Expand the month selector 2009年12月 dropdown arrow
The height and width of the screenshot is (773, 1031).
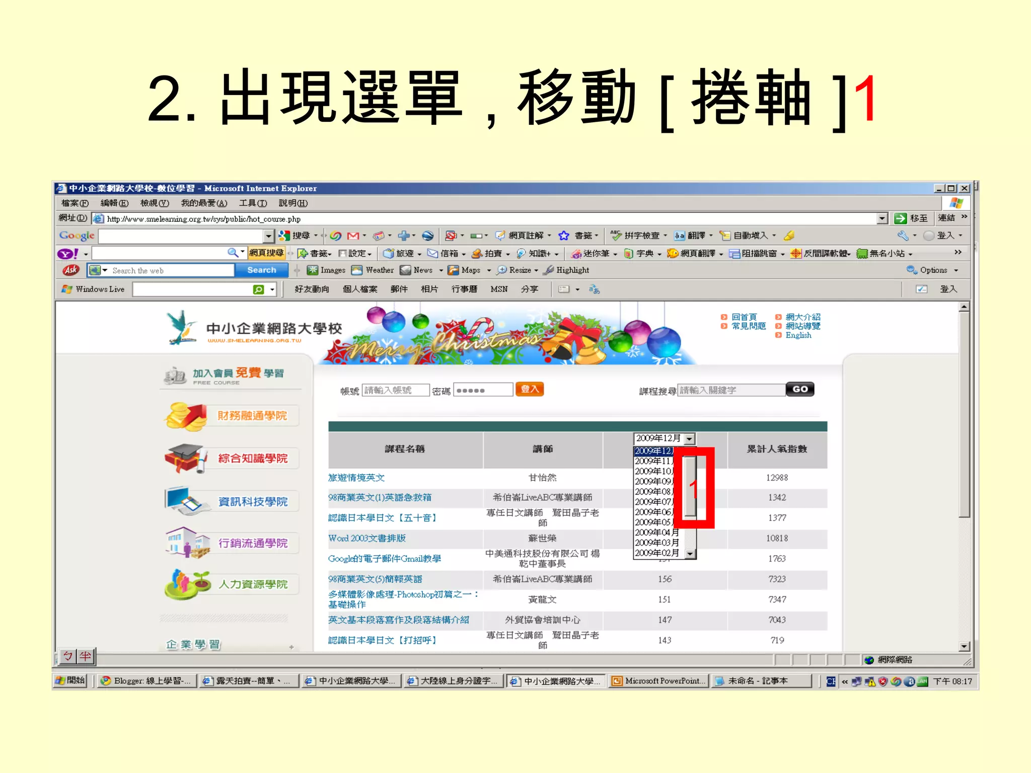pos(690,439)
